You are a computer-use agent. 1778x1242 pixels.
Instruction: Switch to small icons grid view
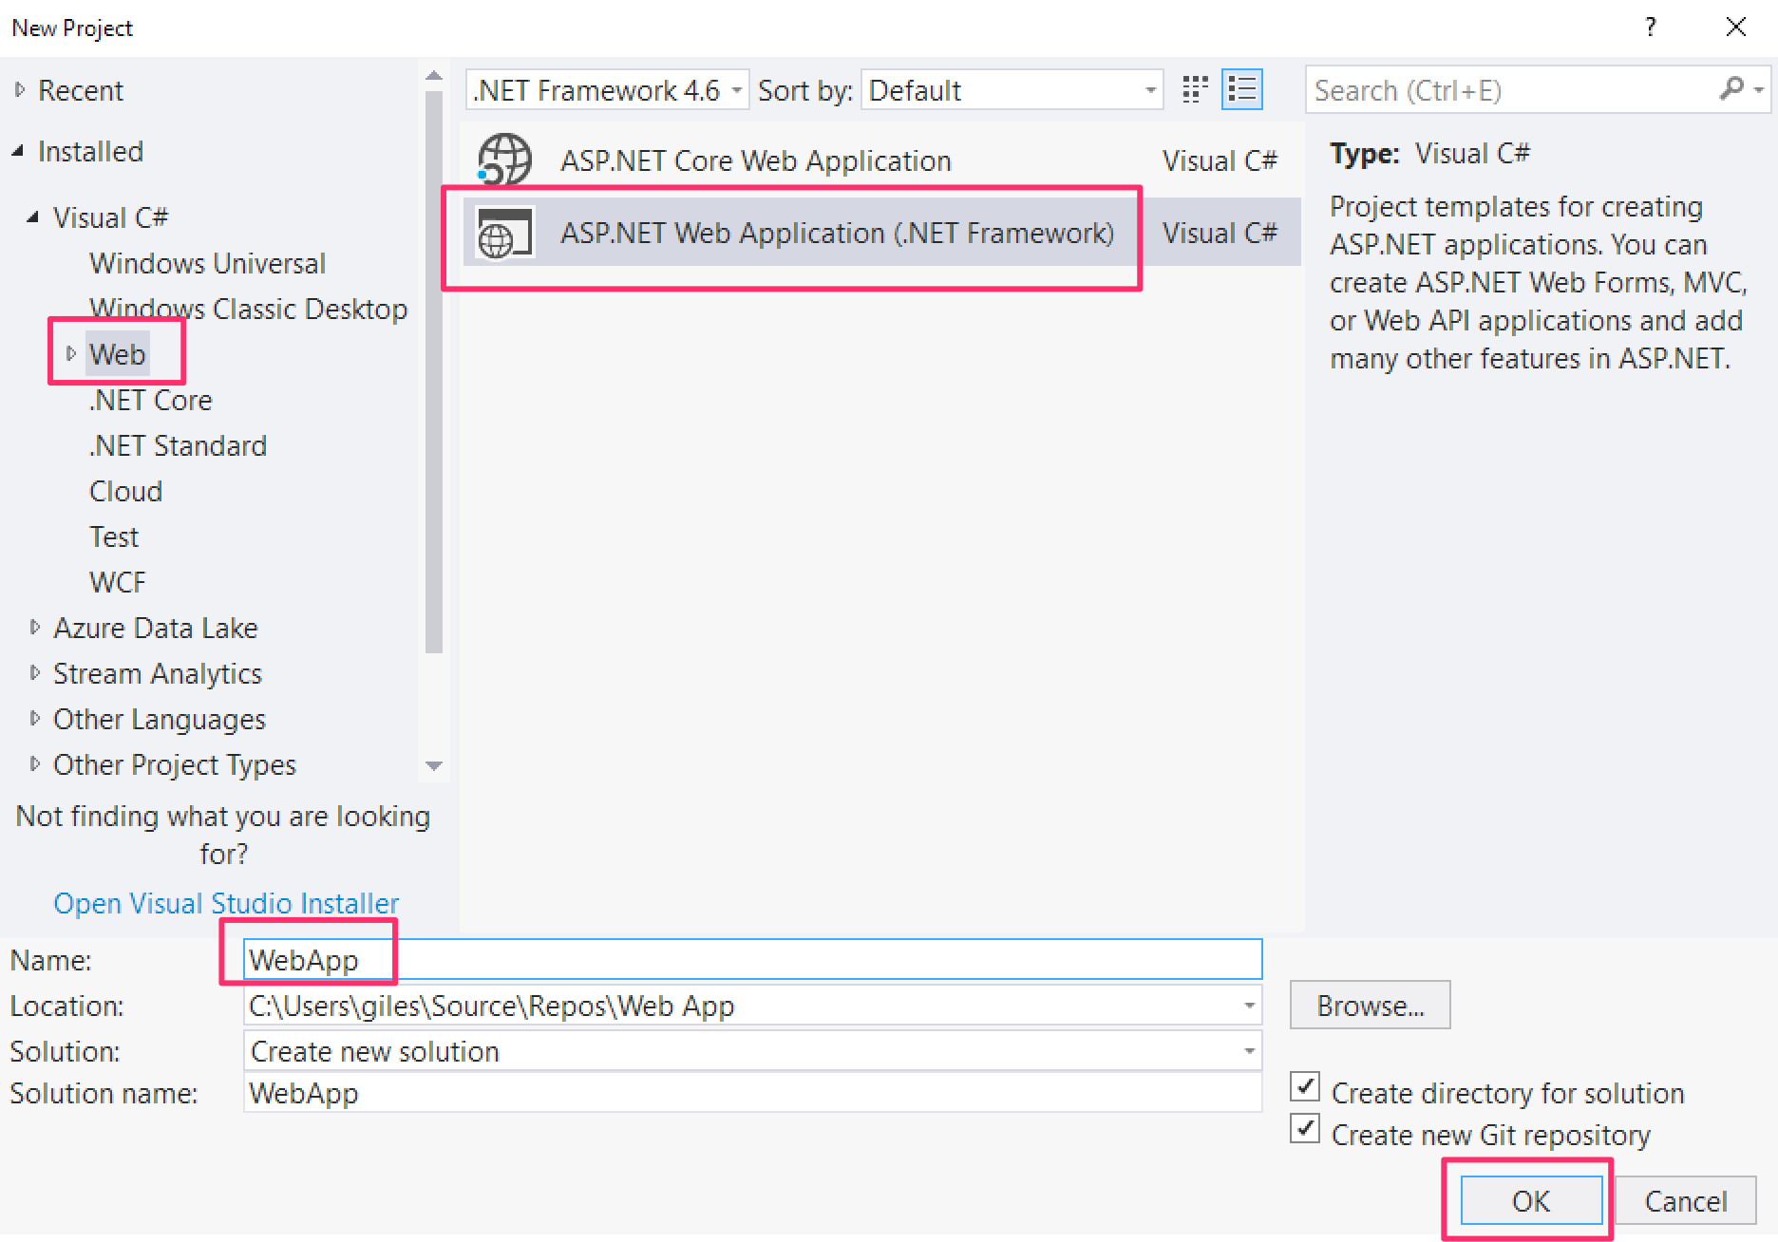coord(1195,90)
